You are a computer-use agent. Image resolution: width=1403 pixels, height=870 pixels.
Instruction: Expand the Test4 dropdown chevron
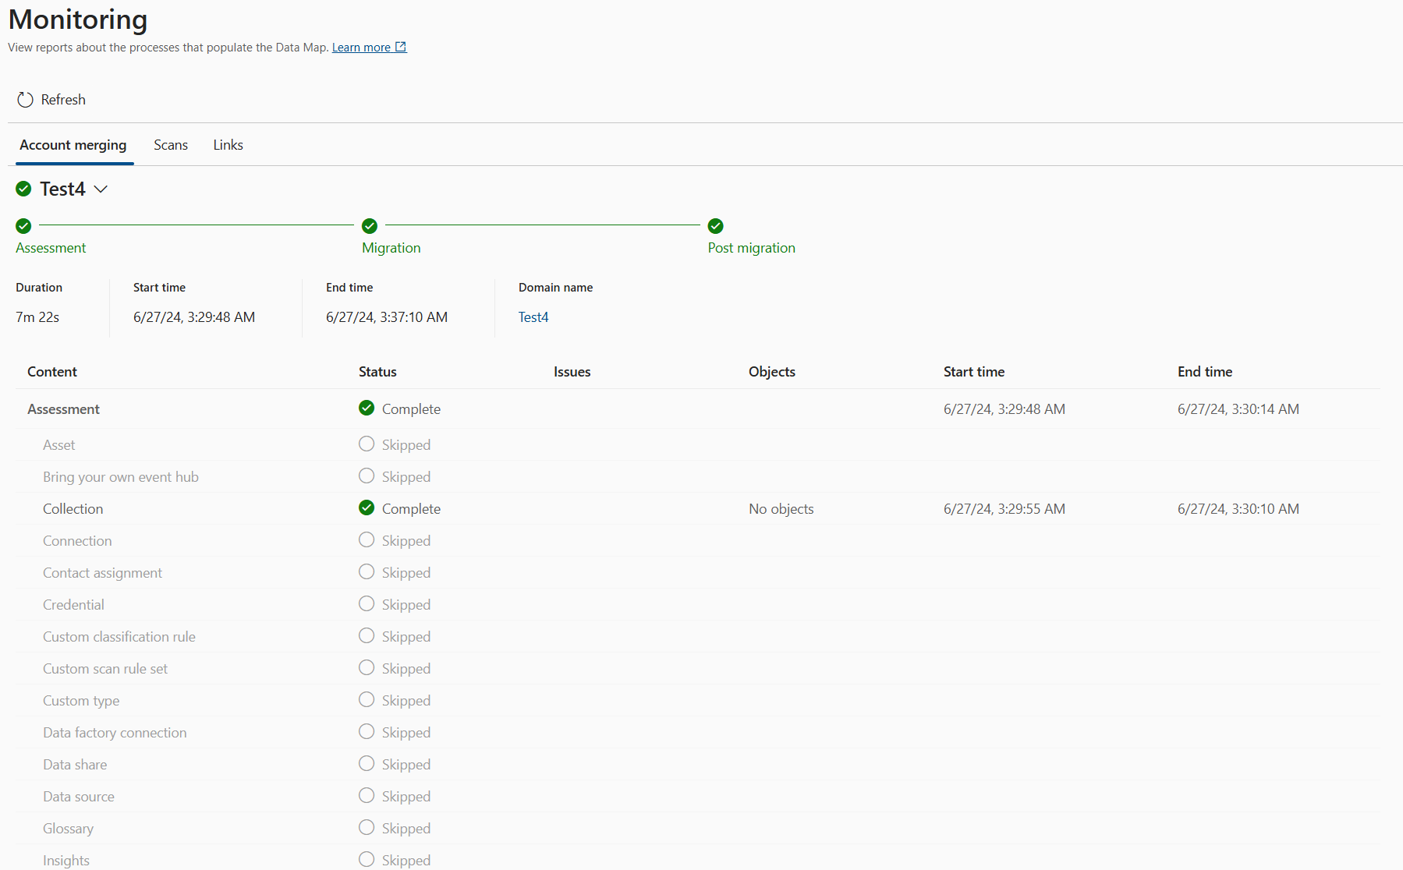[101, 189]
